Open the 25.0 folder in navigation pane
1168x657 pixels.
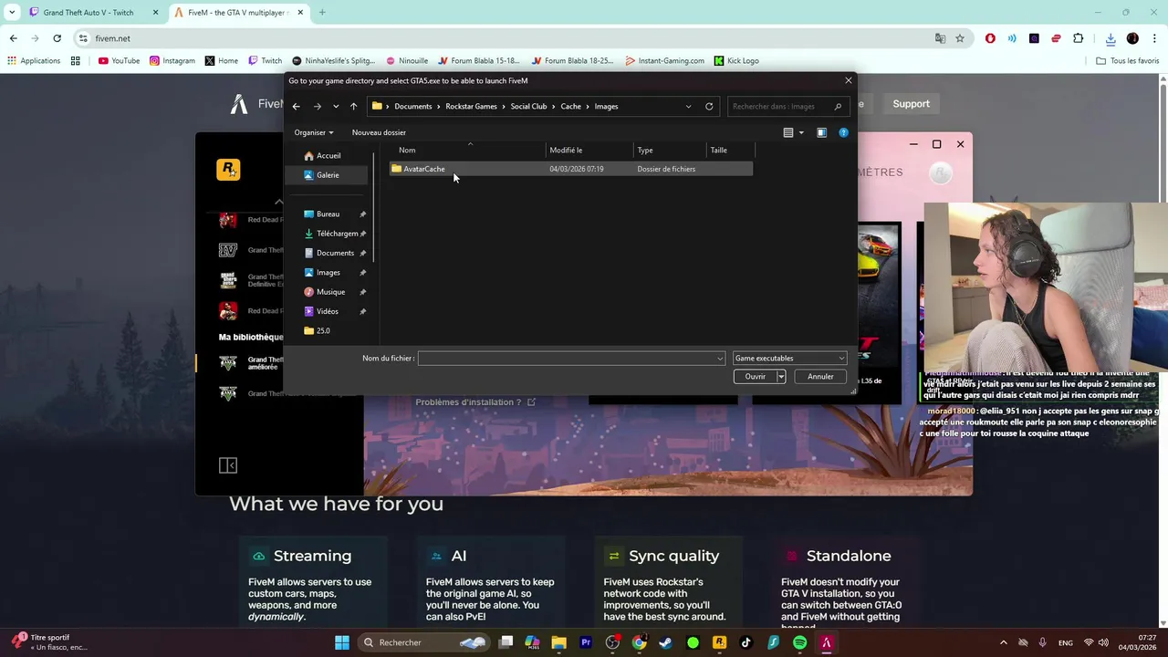coord(323,331)
